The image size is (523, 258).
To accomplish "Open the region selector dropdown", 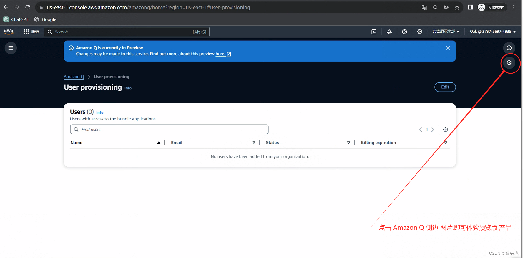I will (446, 32).
